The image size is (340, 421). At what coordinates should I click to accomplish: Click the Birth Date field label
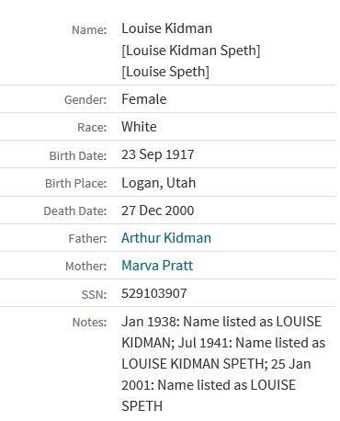click(x=78, y=155)
